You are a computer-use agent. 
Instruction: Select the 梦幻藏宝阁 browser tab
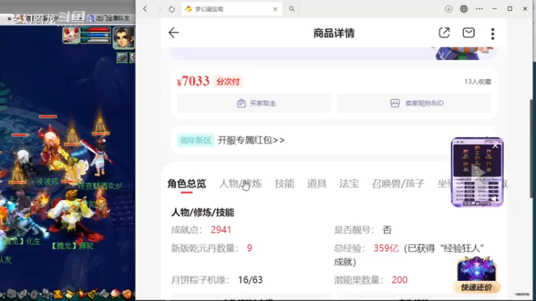click(x=231, y=9)
